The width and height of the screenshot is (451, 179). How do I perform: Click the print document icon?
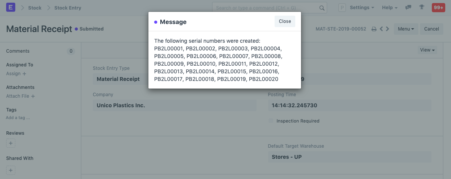(374, 29)
